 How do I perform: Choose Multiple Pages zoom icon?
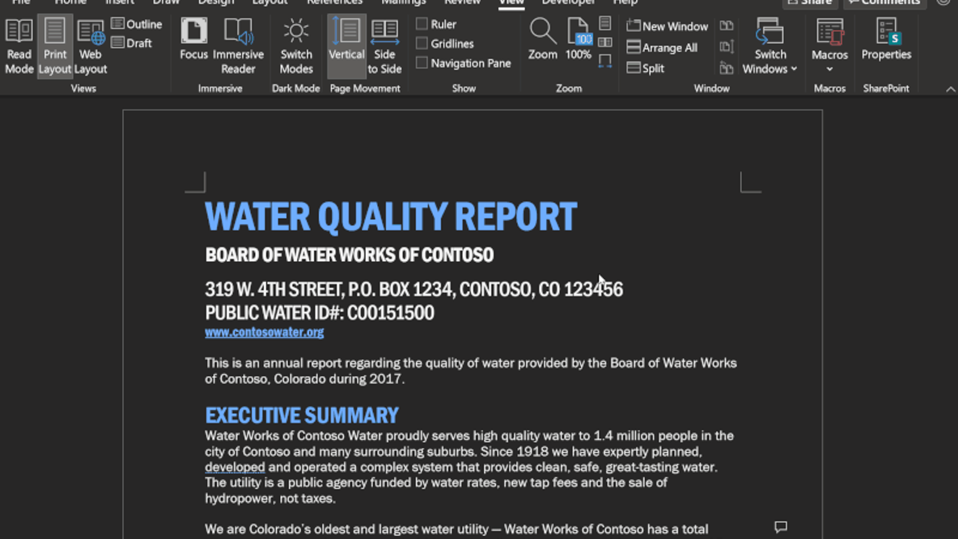[605, 43]
